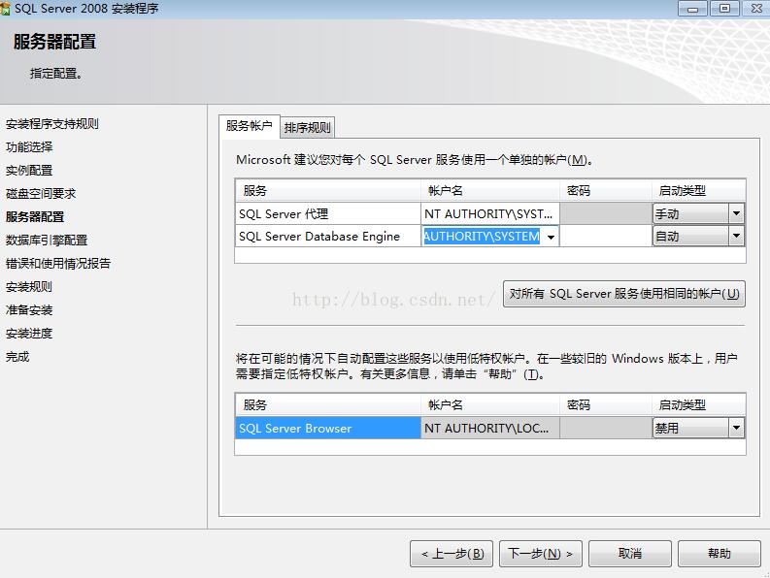Click 安装程序支持规则 step in sidebar
770x578 pixels.
[x=52, y=123]
